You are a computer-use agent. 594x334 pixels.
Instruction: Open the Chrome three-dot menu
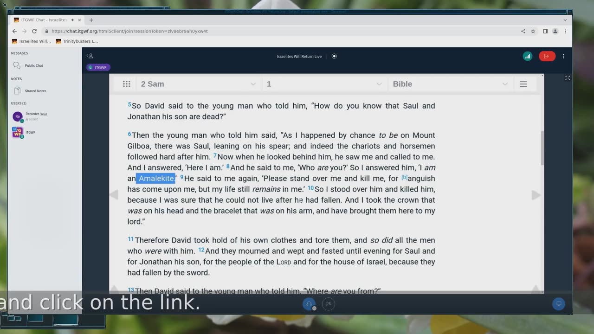coord(565,31)
